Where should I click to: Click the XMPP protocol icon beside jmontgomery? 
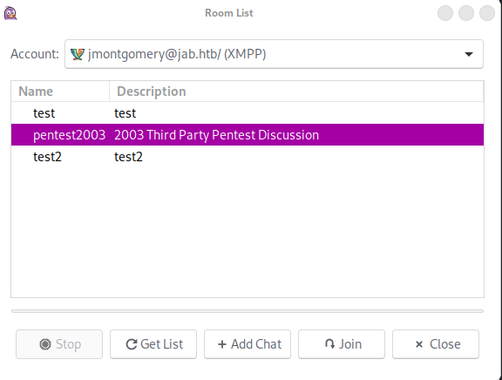pos(78,54)
